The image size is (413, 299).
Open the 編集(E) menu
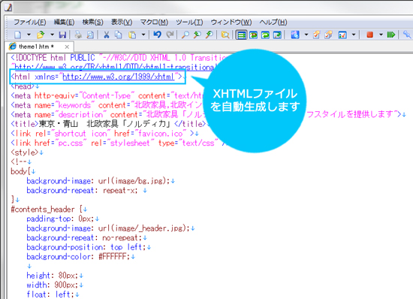(64, 22)
